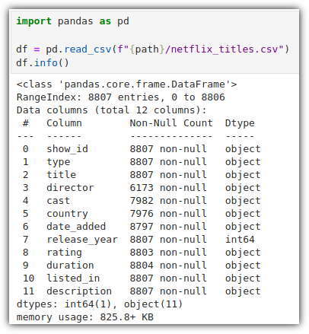Viewport: 309px width, 334px height.
Task: Click the RangeIndex 8807 entries line
Action: coord(121,97)
